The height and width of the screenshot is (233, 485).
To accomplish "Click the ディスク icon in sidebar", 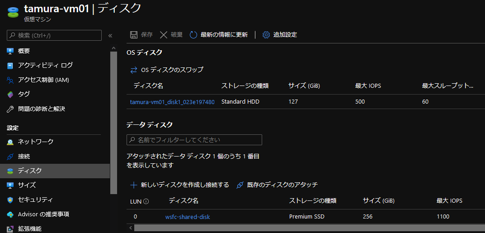I will [x=10, y=171].
